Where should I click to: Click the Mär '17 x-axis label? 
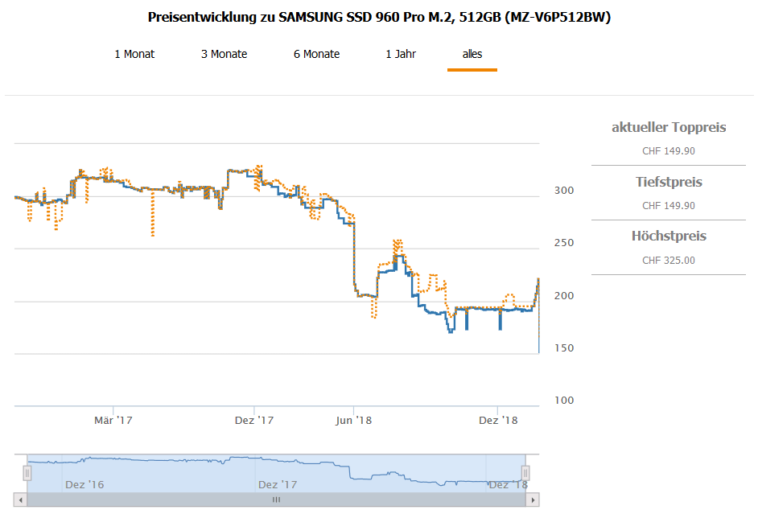coord(113,420)
